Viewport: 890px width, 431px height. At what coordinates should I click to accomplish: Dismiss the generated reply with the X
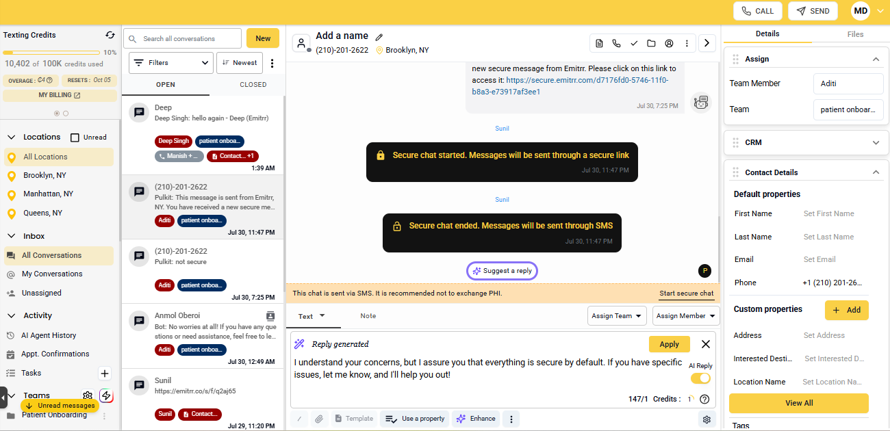[706, 344]
